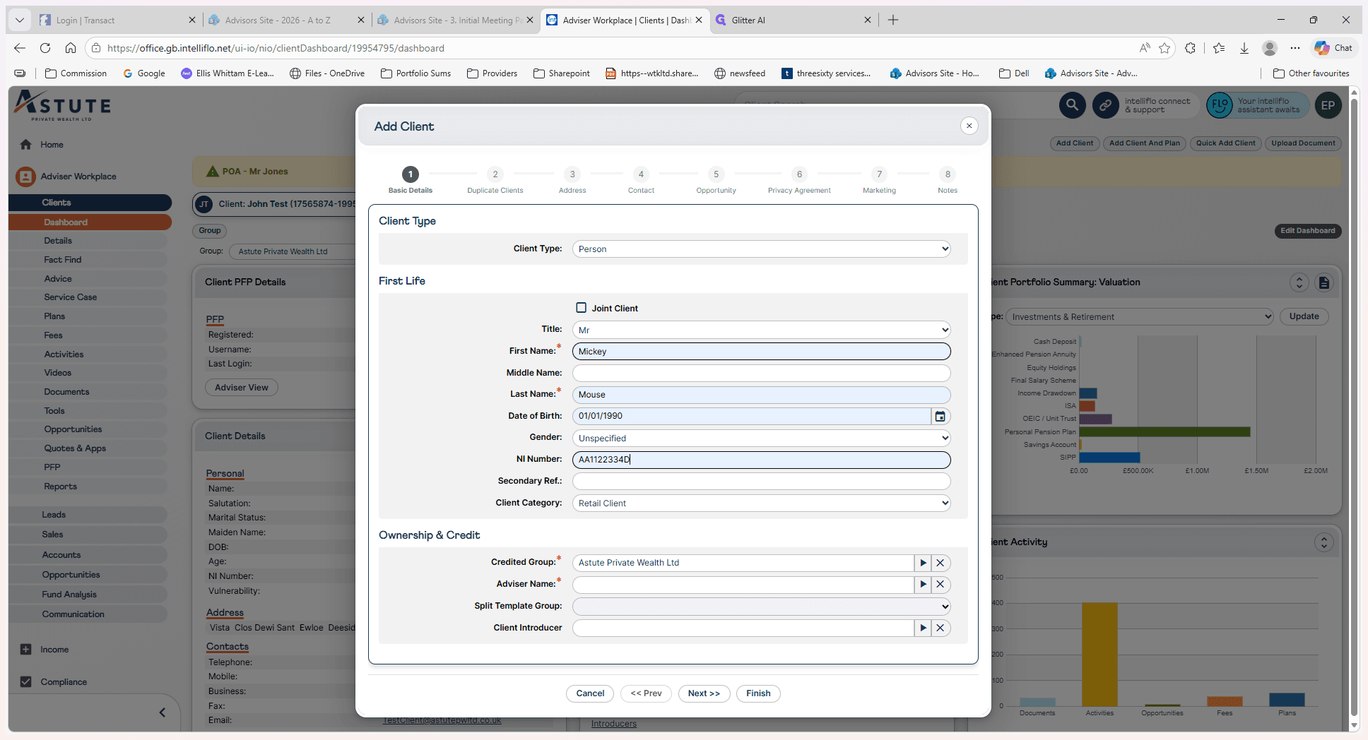Open the Copilot Chat sidebar button
The image size is (1368, 740).
tap(1333, 48)
